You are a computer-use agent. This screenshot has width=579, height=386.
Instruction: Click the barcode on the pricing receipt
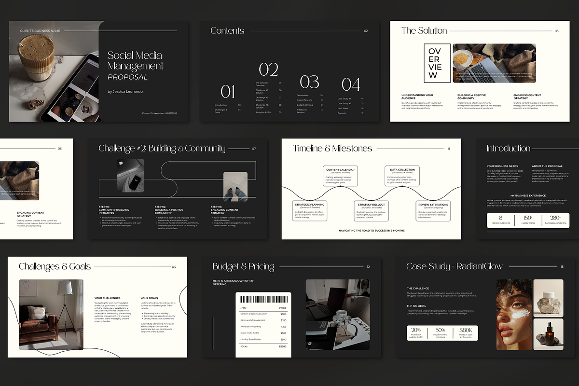(263, 299)
